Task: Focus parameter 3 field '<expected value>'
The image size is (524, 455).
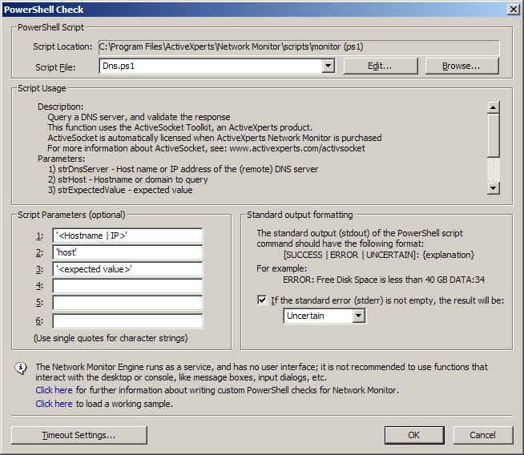Action: coord(127,269)
